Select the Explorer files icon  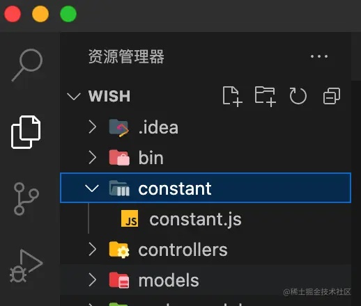point(26,132)
